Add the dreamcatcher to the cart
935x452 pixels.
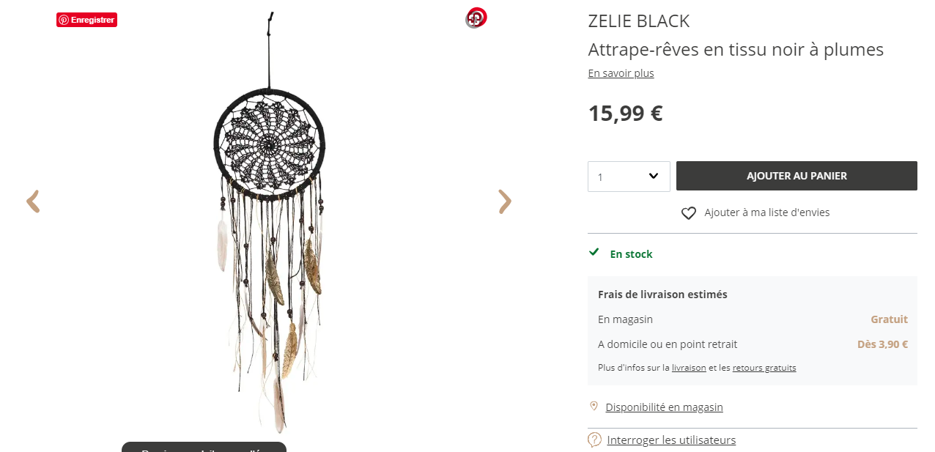797,176
